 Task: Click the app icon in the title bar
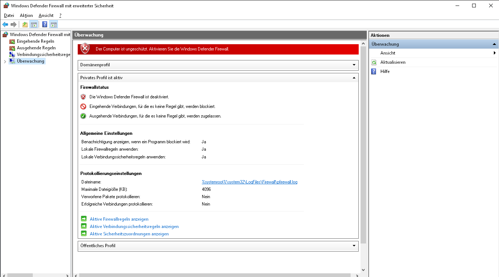click(6, 6)
